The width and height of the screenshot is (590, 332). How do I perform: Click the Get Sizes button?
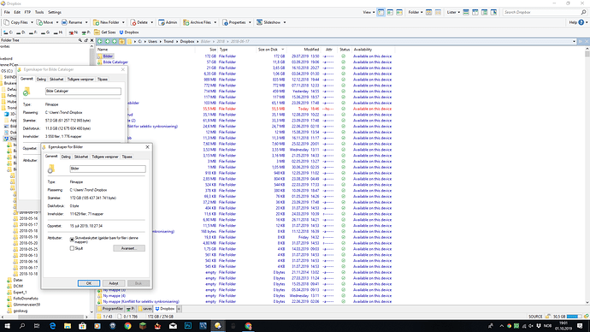105,33
